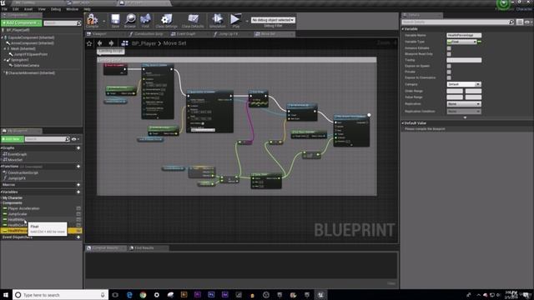Toggle visibility eye for JumpScalar variable
Image resolution: width=534 pixels, height=300 pixels.
point(78,214)
